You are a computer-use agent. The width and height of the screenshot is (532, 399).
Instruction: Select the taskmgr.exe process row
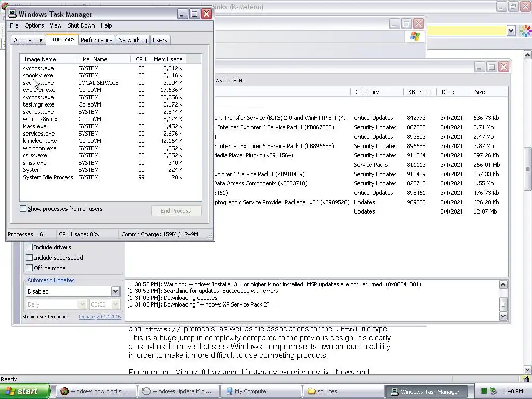click(x=103, y=104)
